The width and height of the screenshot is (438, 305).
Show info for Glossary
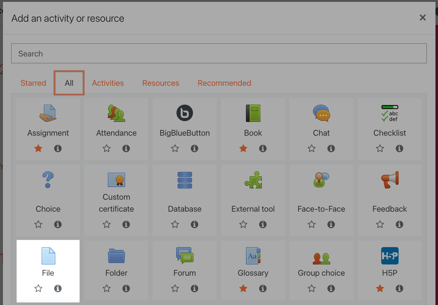tap(263, 288)
